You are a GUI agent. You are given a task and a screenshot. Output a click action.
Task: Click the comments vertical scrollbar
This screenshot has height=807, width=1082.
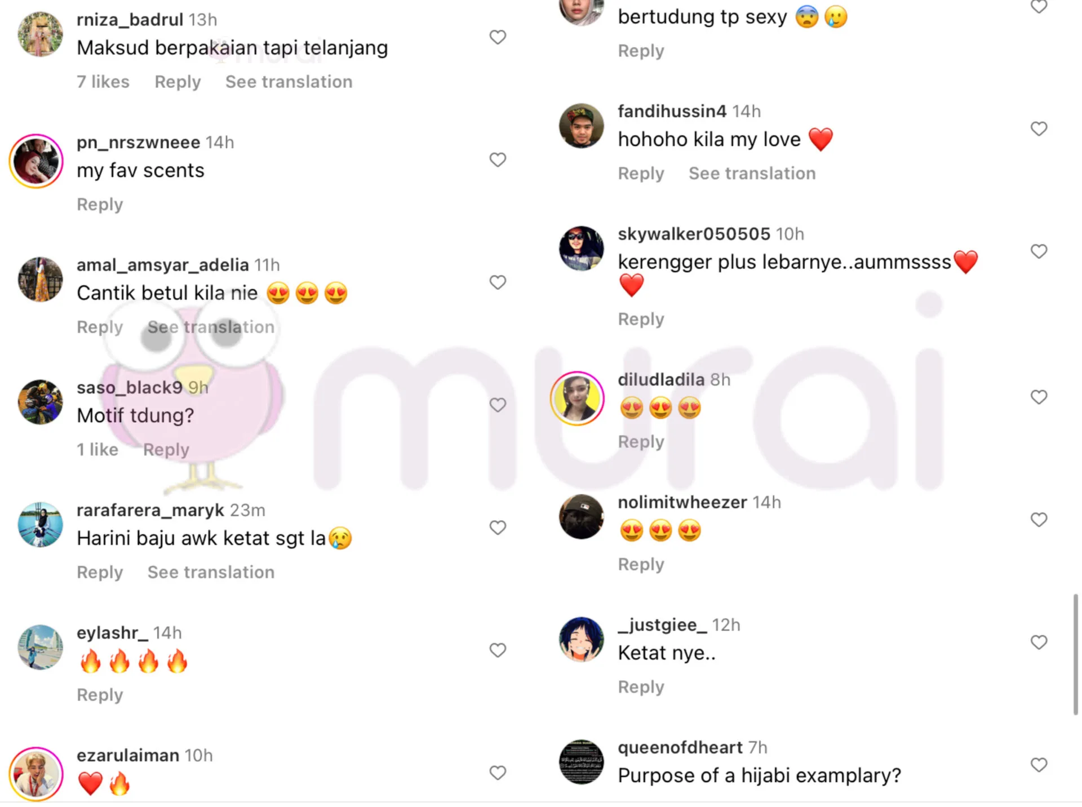(x=1075, y=654)
